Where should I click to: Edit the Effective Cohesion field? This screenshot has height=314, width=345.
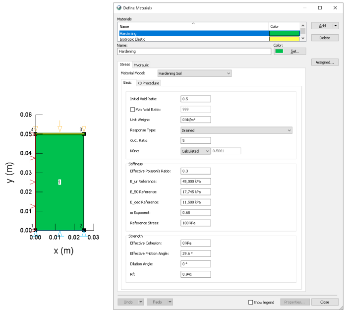coord(196,243)
